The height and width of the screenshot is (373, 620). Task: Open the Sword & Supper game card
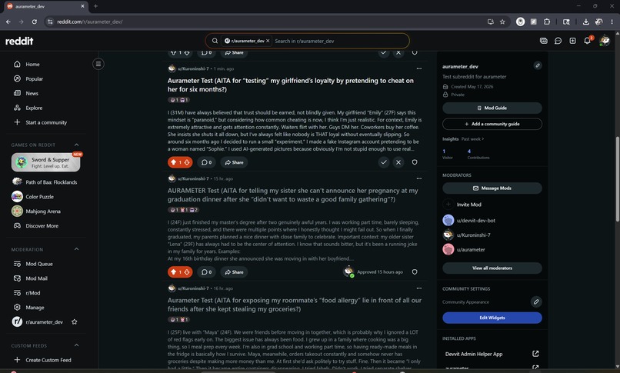[46, 162]
